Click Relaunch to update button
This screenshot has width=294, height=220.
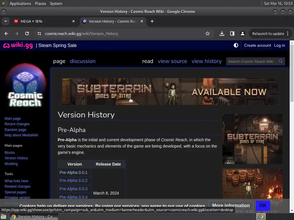[268, 34]
